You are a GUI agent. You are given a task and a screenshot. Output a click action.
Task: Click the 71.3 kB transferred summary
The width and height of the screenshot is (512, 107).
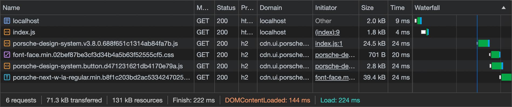(74, 100)
